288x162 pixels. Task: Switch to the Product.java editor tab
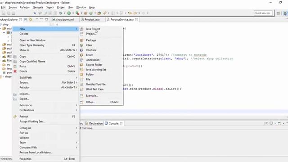92,19
